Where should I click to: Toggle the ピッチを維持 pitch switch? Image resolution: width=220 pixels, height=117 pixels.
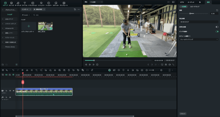click(x=217, y=32)
